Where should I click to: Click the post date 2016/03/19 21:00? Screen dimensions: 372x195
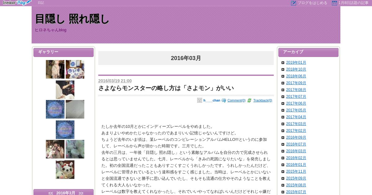(x=115, y=81)
